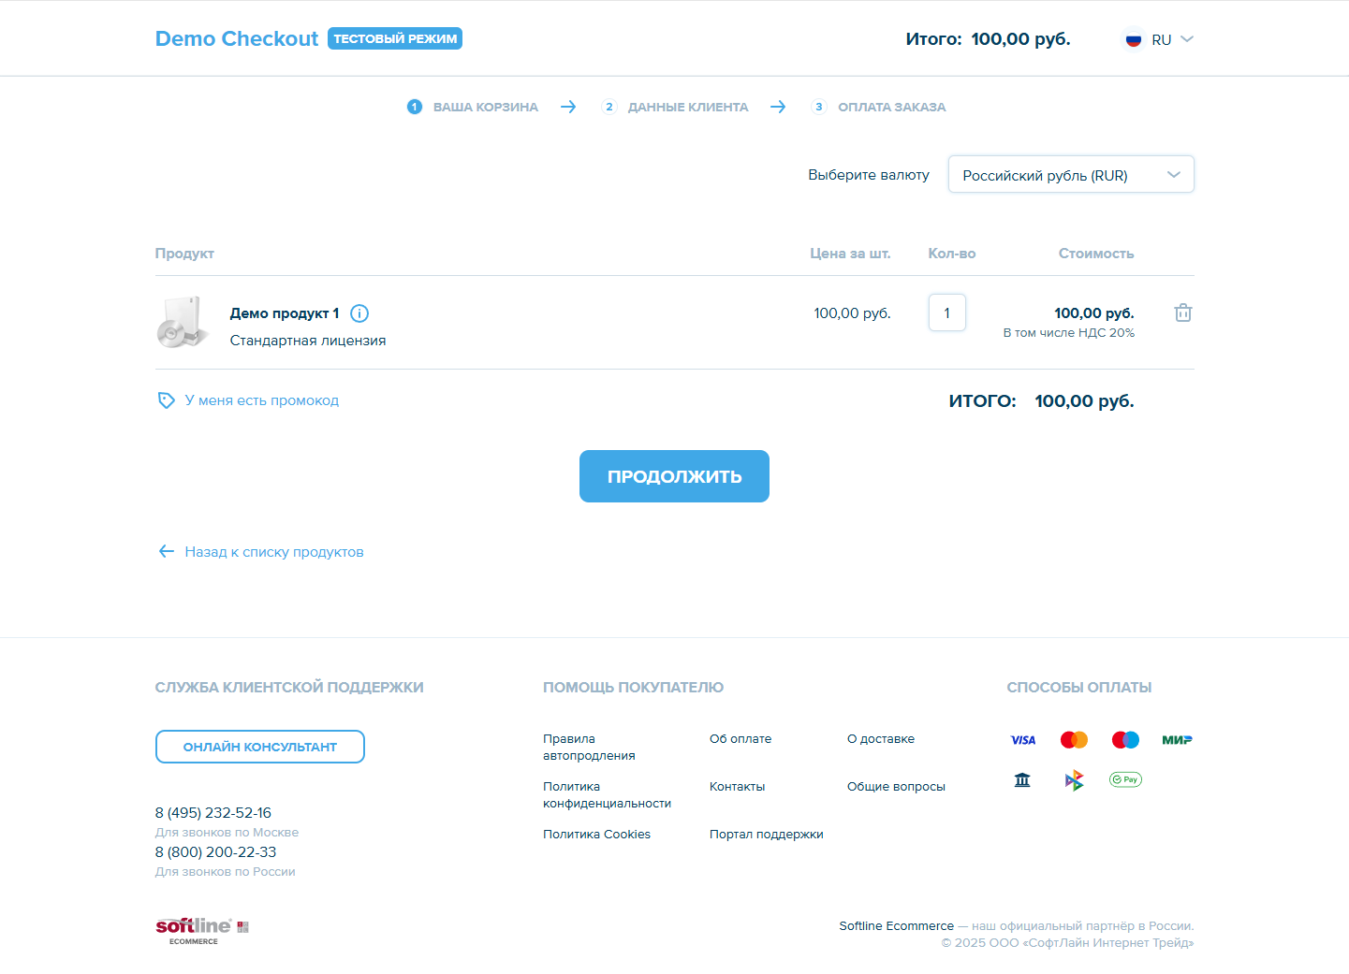Click the info icon beside Демо продукт 1
This screenshot has height=974, width=1349.
(x=359, y=313)
